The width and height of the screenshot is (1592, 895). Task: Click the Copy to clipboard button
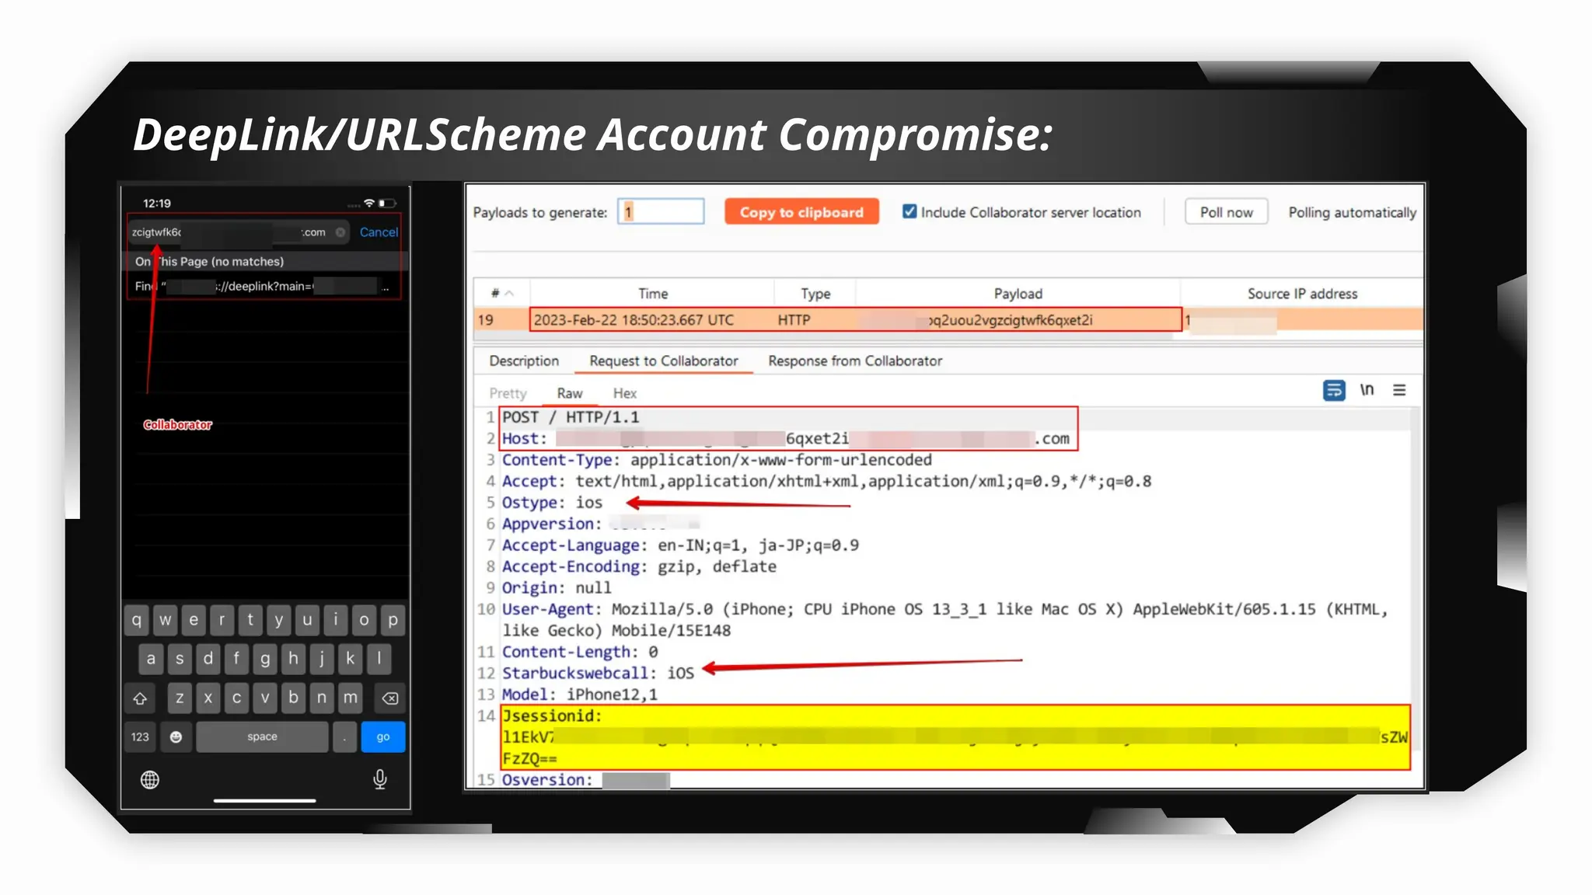tap(801, 212)
